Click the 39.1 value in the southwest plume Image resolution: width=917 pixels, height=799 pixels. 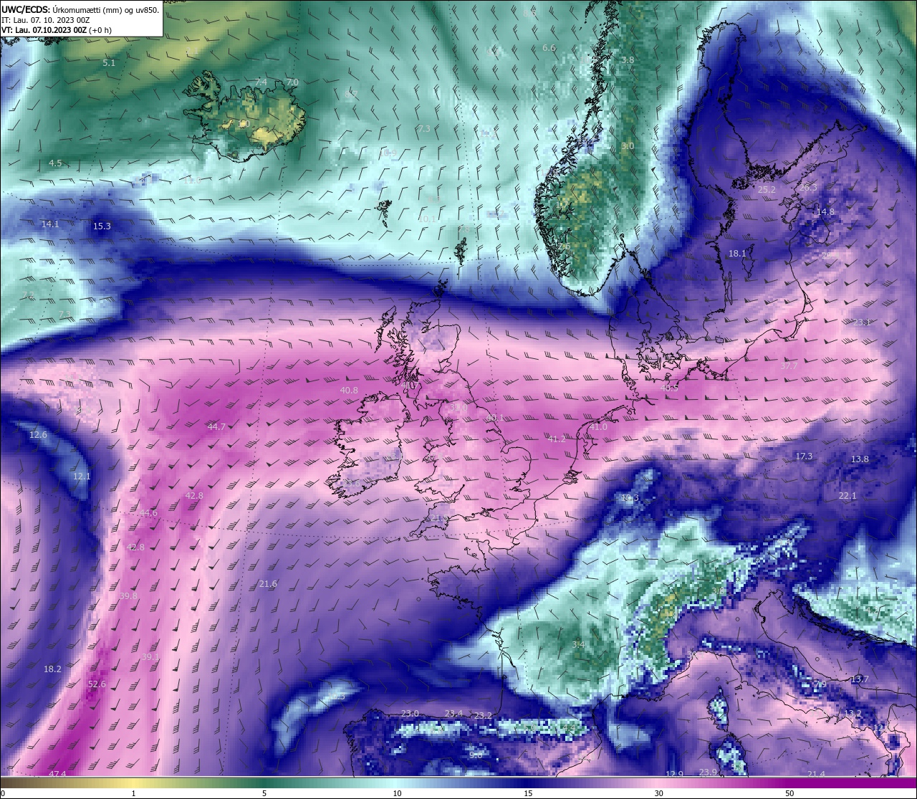(150, 657)
